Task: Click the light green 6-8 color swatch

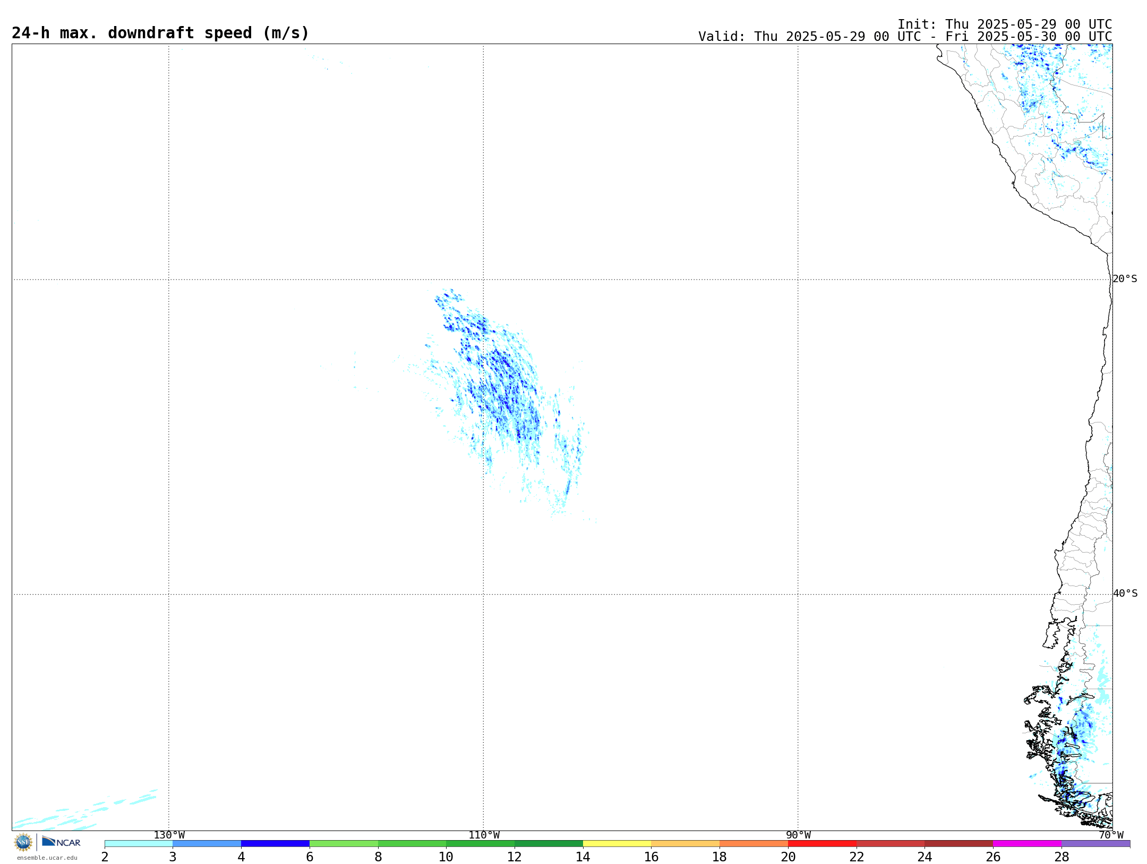Action: pos(344,843)
